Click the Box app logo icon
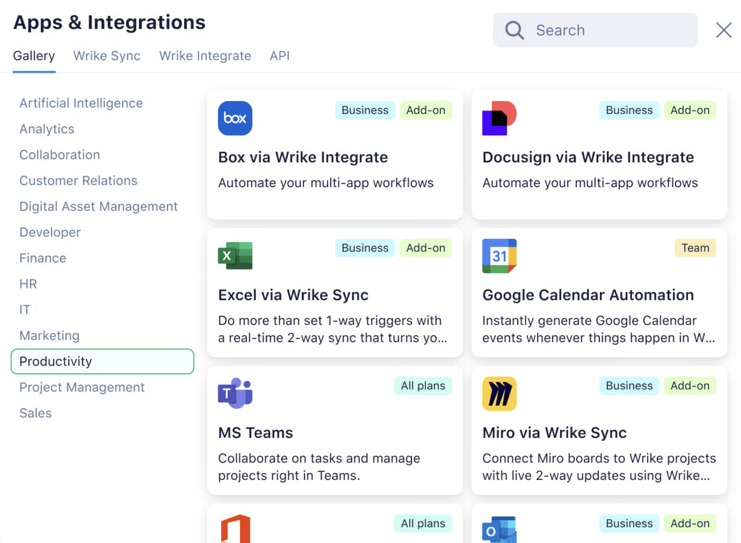 click(x=235, y=118)
